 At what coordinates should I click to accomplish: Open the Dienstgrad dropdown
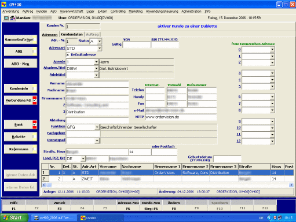pos(97,140)
